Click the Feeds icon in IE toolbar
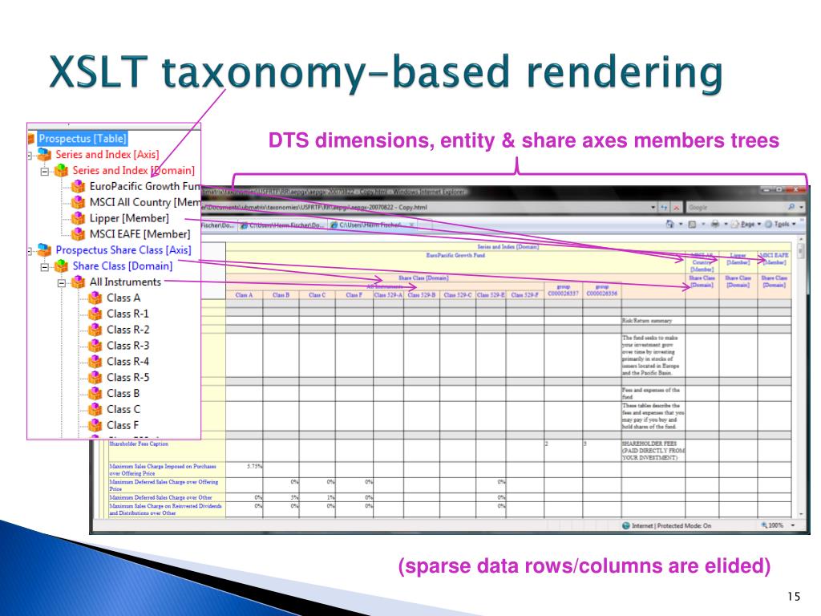This screenshot has height=616, width=821. point(692,225)
